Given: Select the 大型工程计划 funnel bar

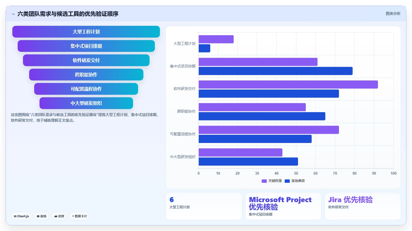Looking at the screenshot, I should pos(86,32).
